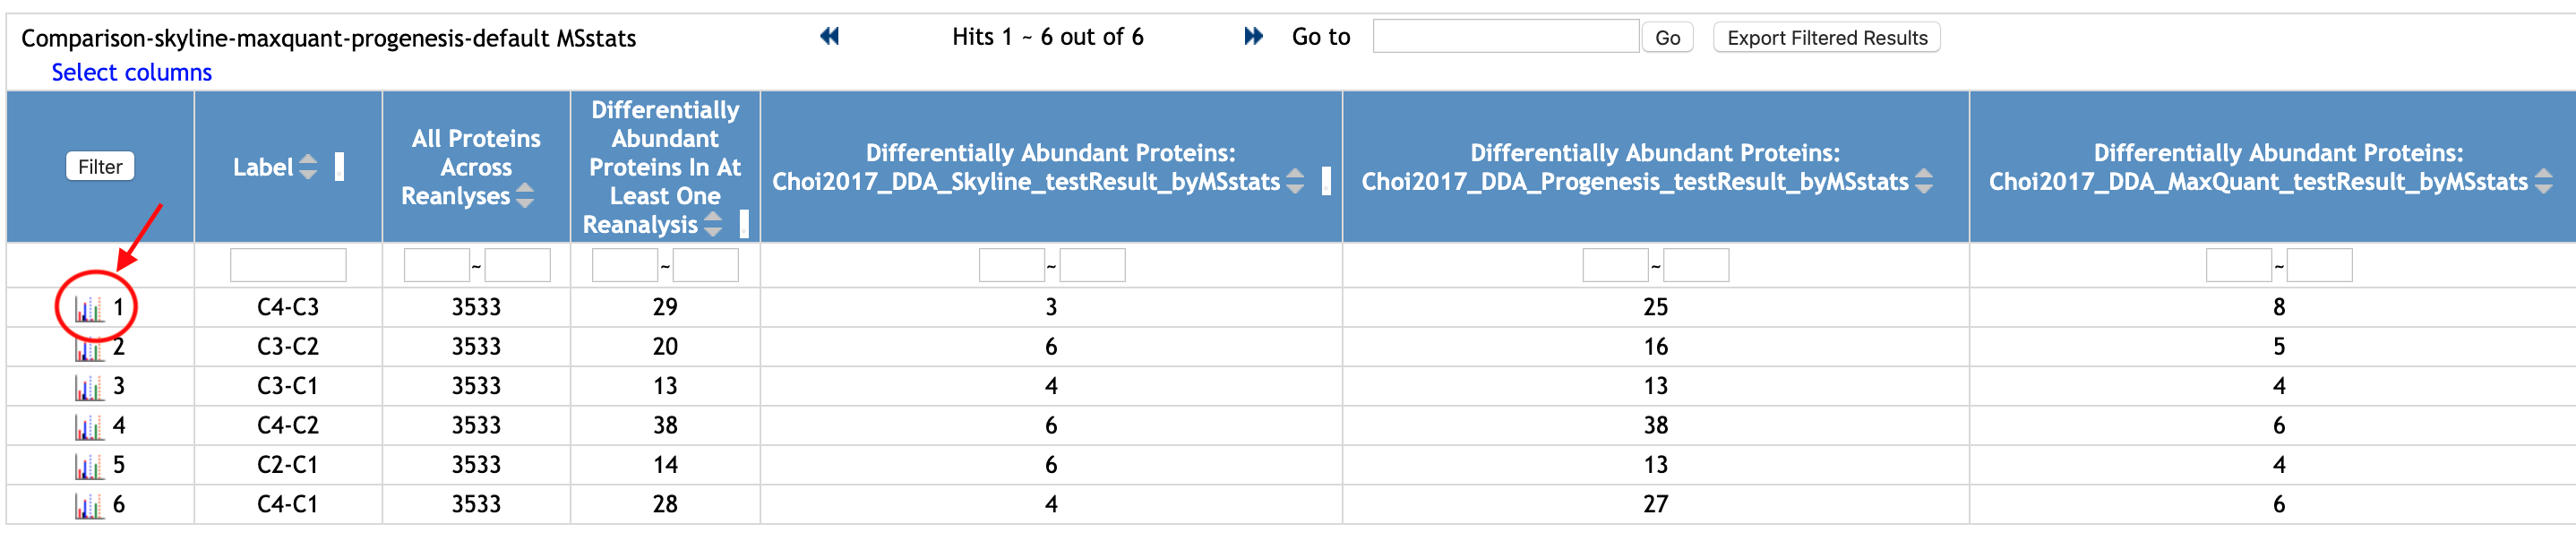Image resolution: width=2576 pixels, height=541 pixels.
Task: Sort by Label column arrows
Action: pos(308,167)
